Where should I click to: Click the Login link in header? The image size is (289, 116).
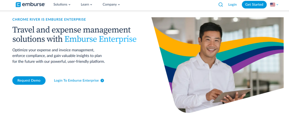232,5
